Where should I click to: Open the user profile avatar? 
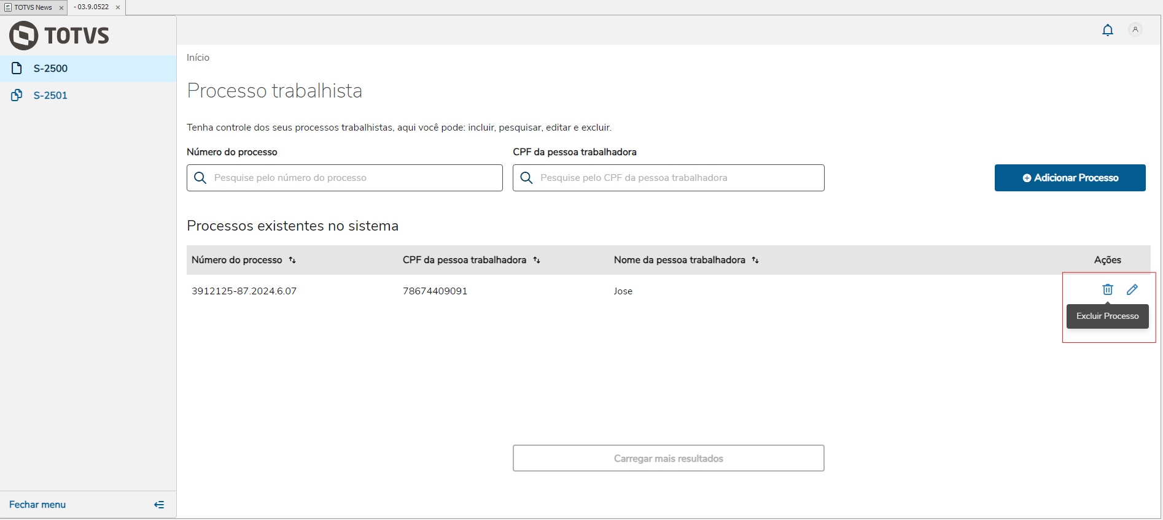coord(1135,29)
